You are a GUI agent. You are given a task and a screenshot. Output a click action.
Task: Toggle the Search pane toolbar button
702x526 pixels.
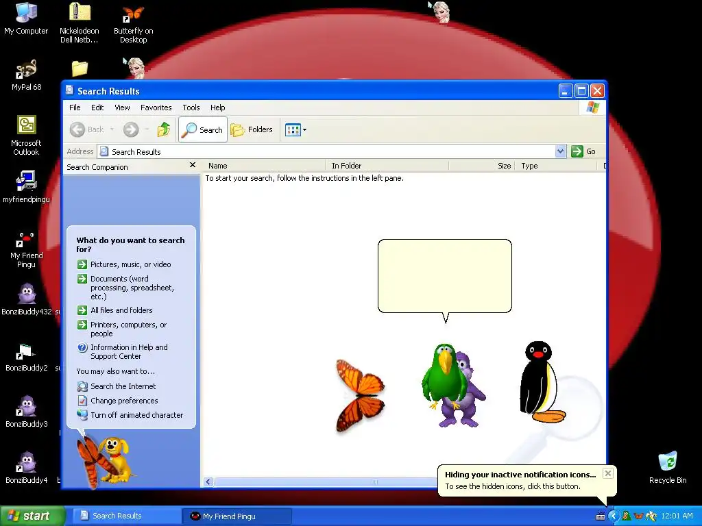tap(203, 129)
